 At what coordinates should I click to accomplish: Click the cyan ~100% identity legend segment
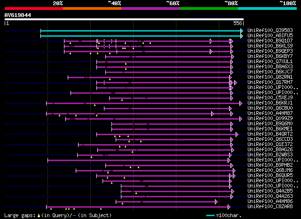coord(268,8)
